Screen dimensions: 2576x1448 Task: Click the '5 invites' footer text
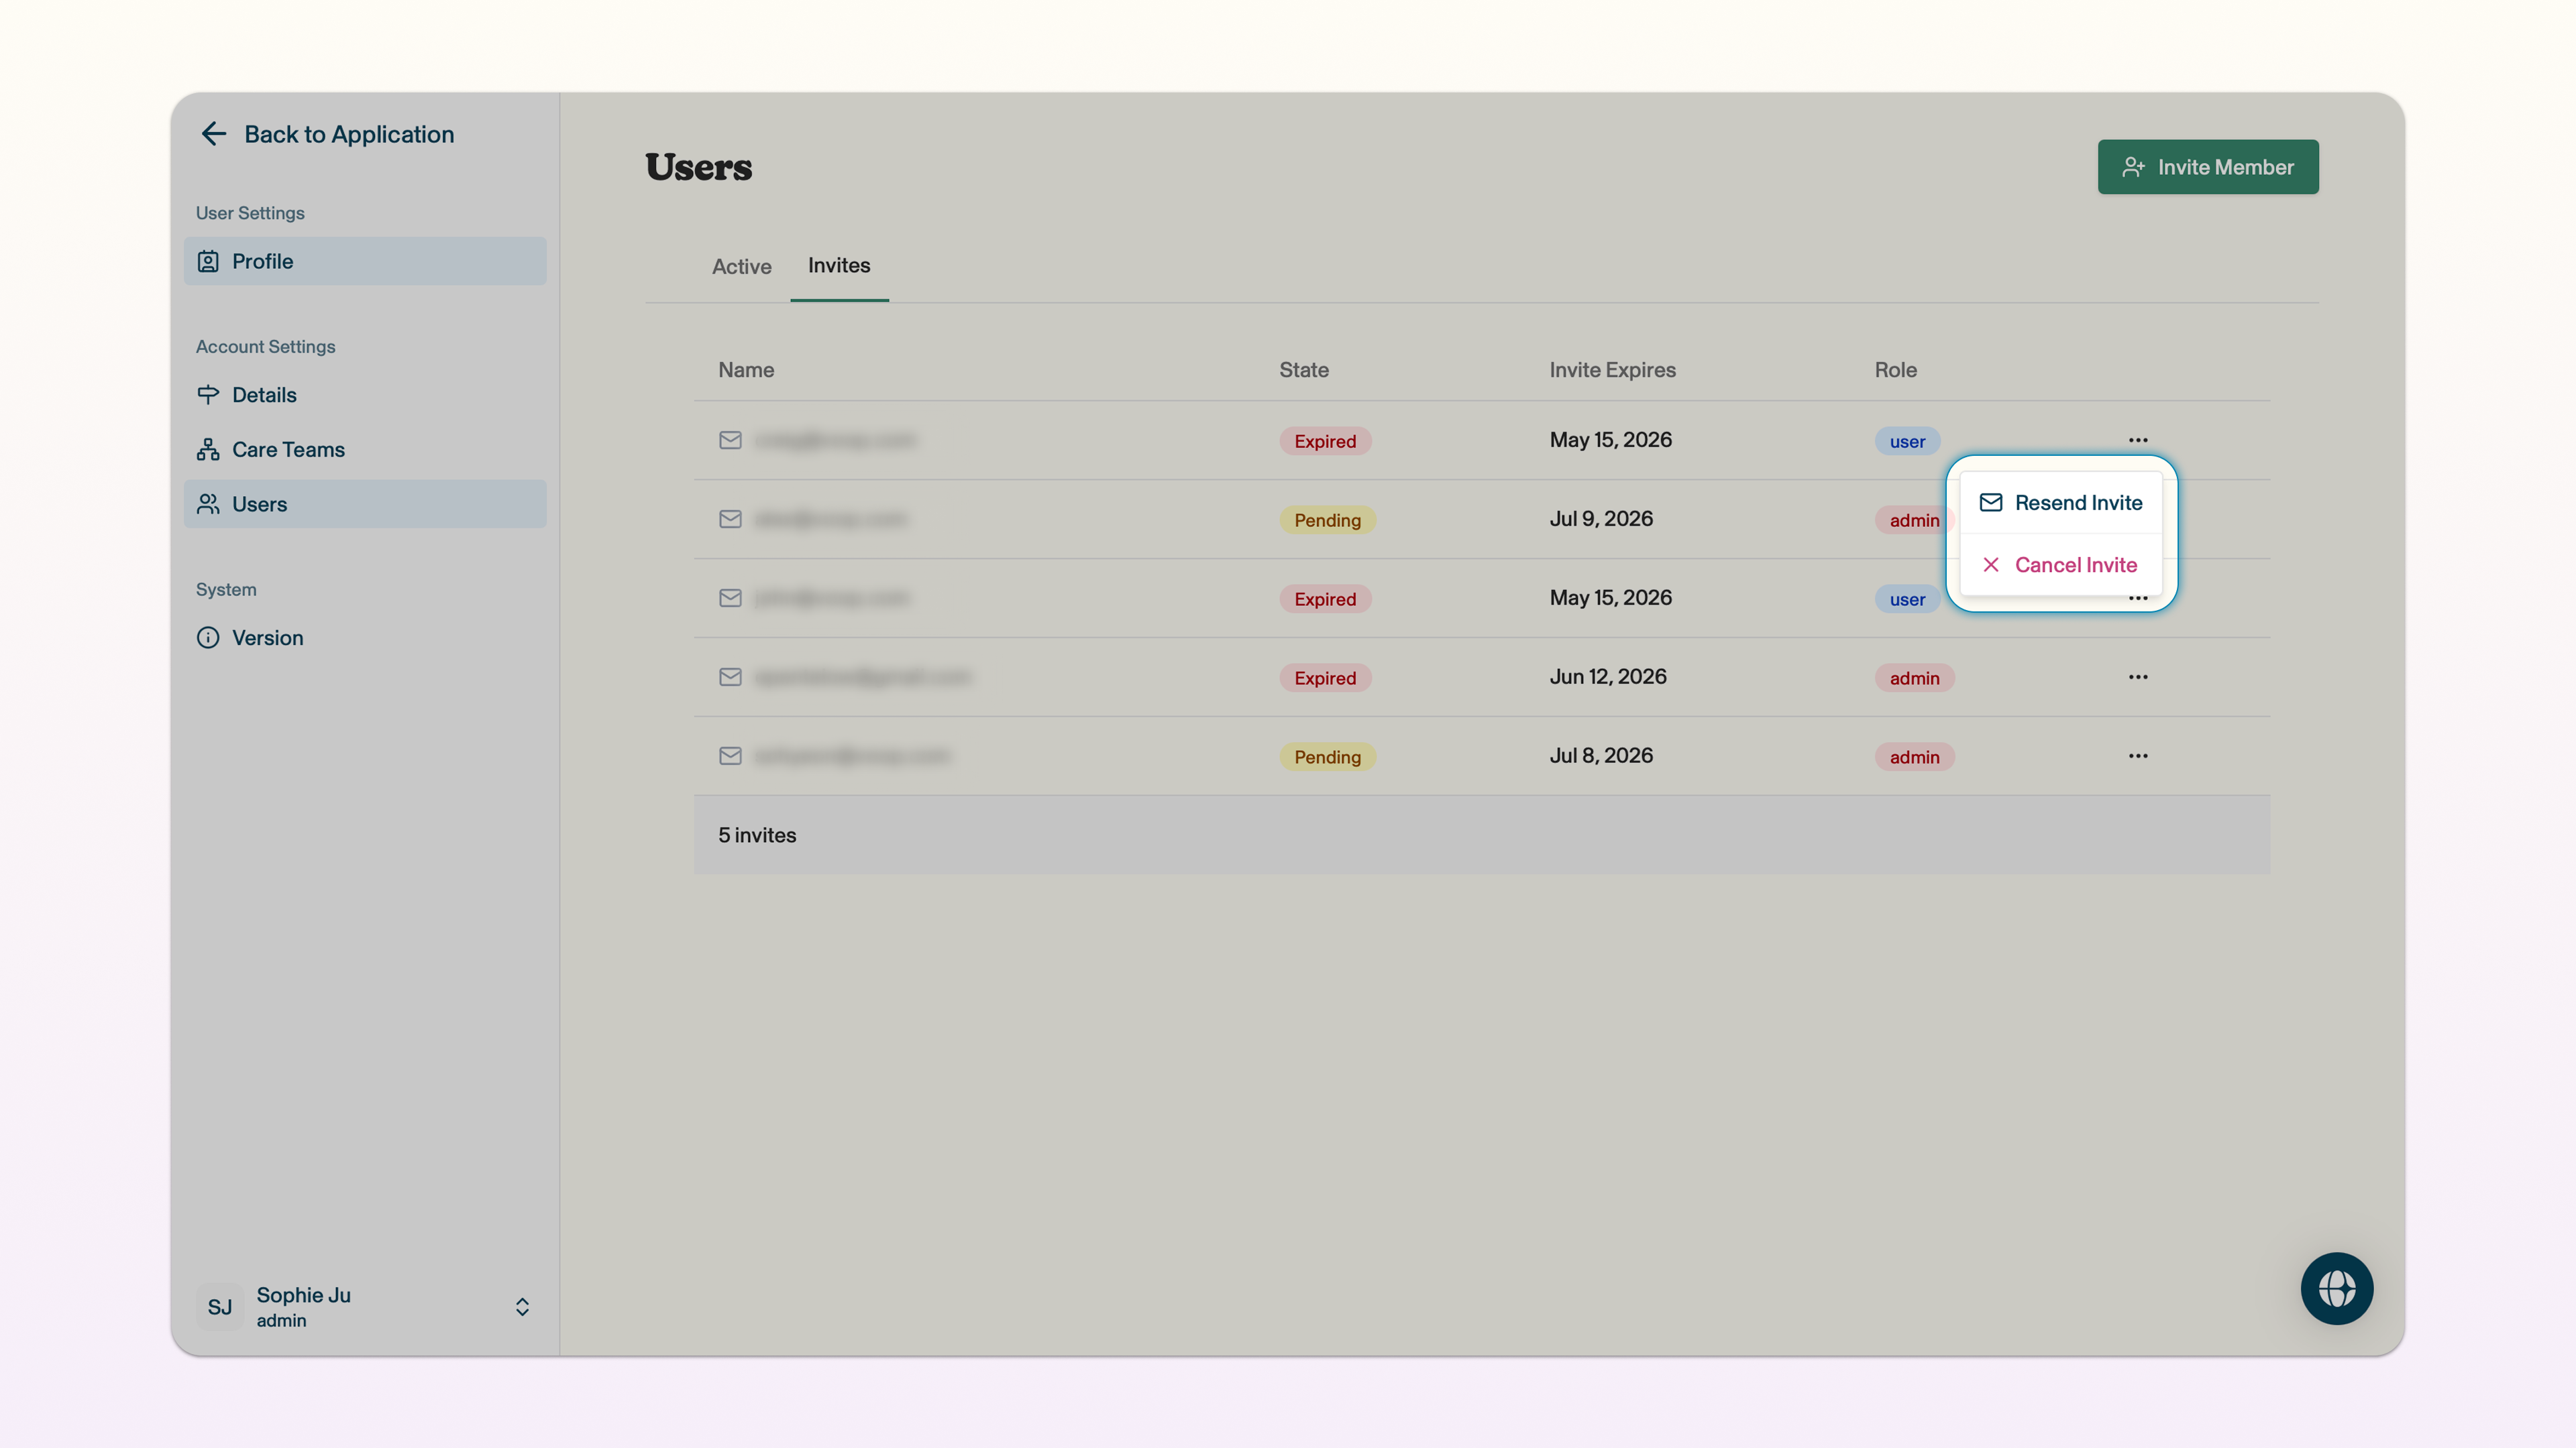pyautogui.click(x=757, y=835)
